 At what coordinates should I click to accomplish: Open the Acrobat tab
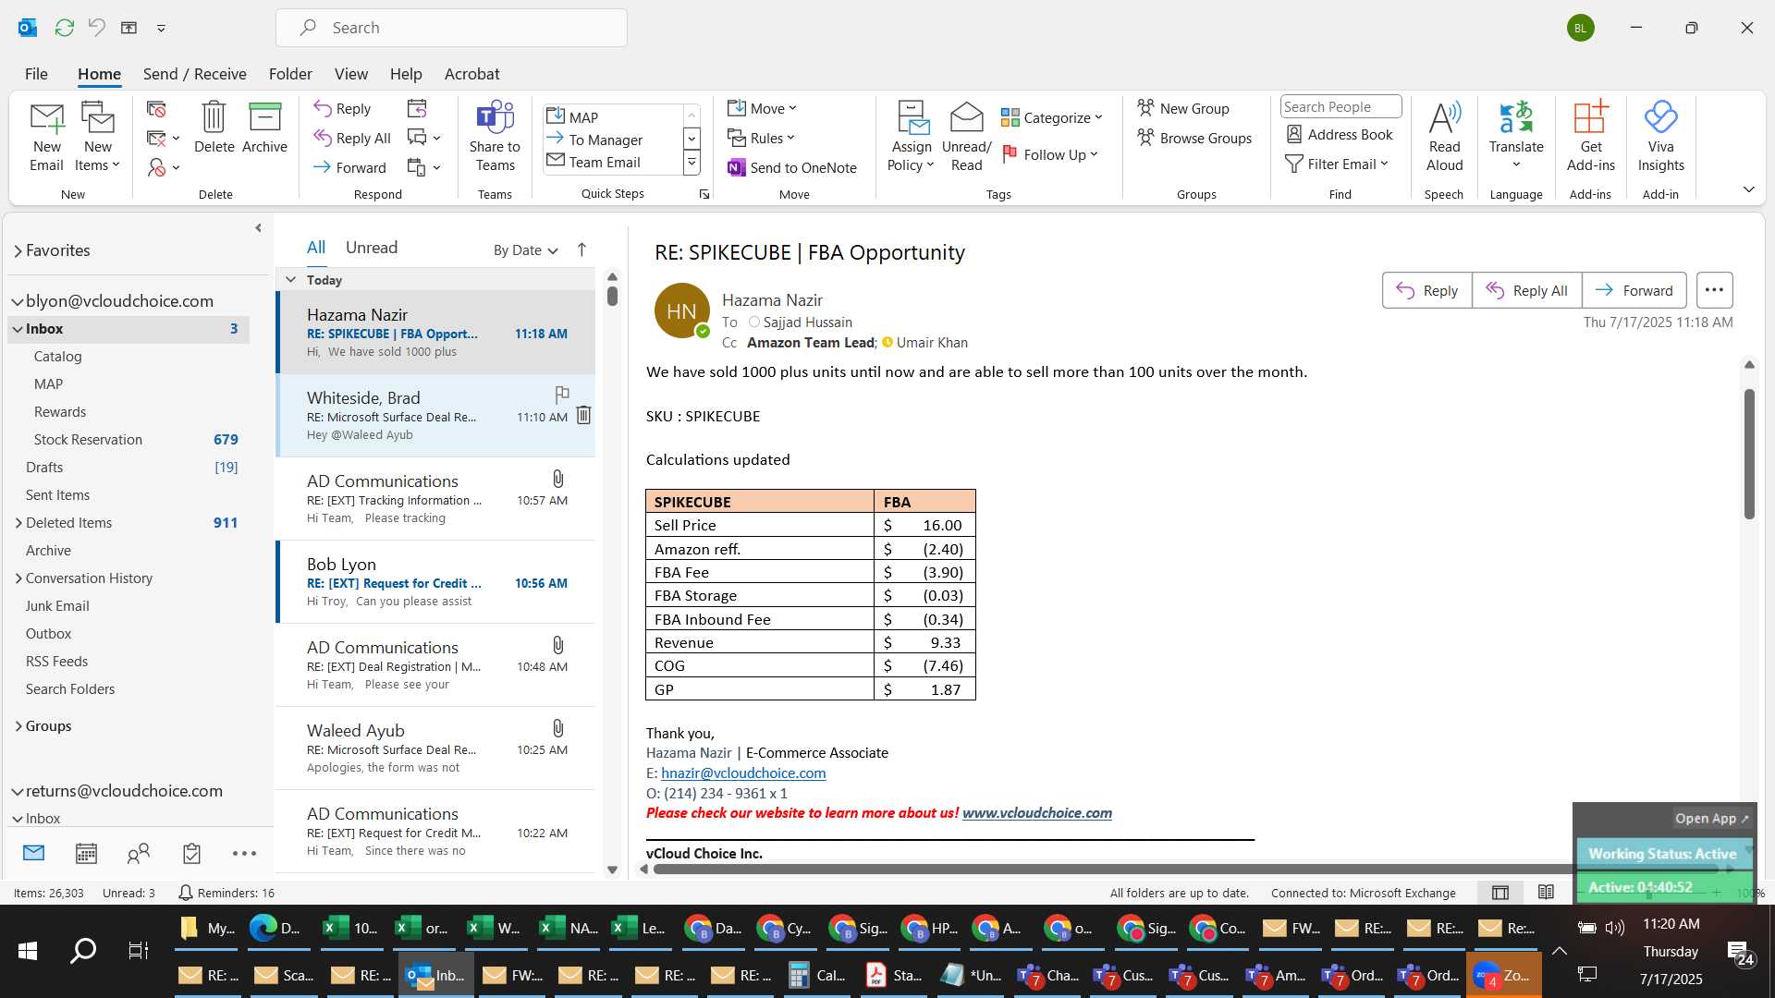click(471, 74)
